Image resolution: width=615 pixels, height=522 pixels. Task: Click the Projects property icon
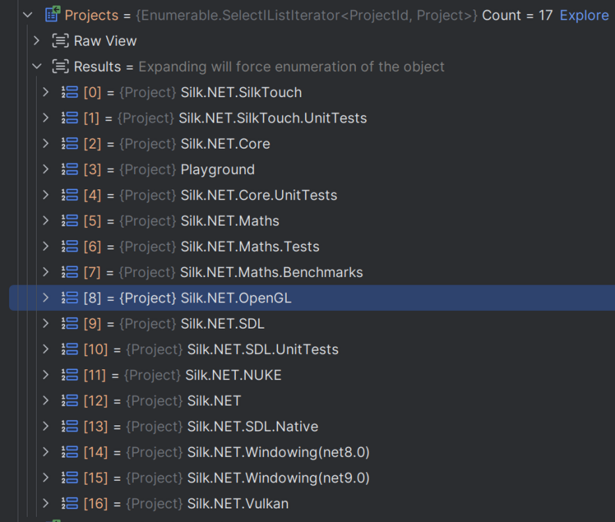[52, 14]
